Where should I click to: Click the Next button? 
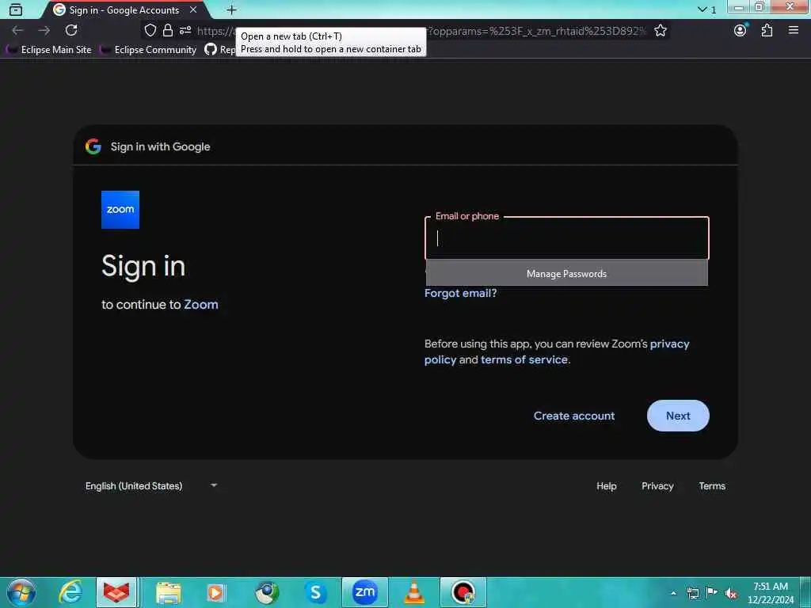point(678,416)
